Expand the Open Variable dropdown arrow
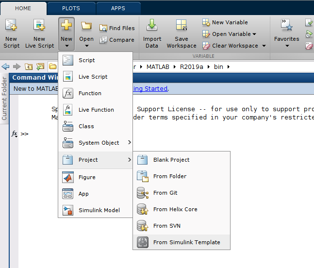Image resolution: width=314 pixels, height=268 pixels. click(254, 34)
